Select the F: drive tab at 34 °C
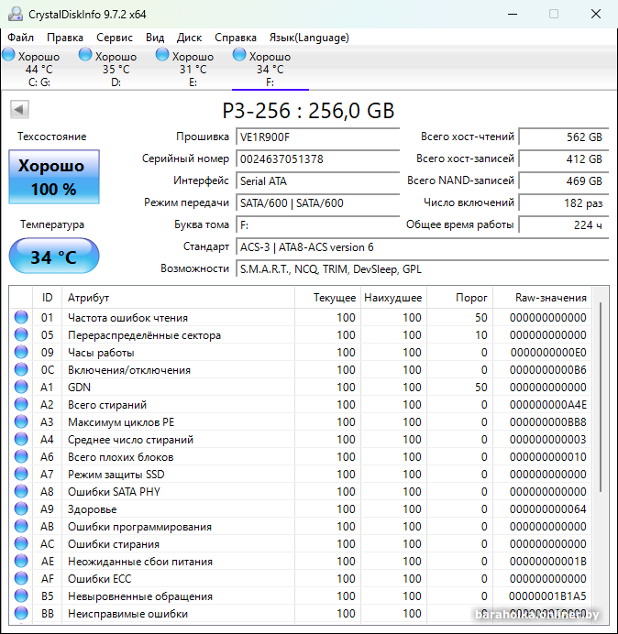The height and width of the screenshot is (634, 618). coord(270,69)
